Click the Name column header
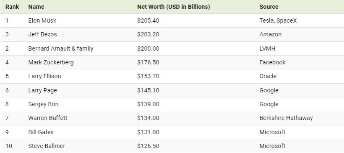344x153 pixels. tap(36, 7)
